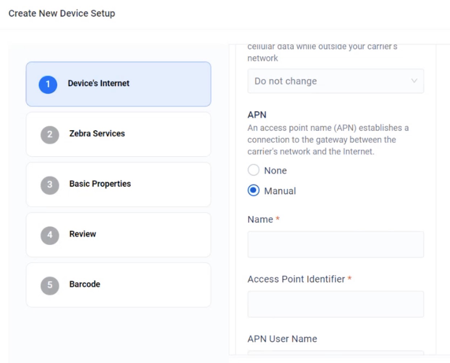Click the blue step 1 number circle
The image size is (450, 363).
pos(48,84)
